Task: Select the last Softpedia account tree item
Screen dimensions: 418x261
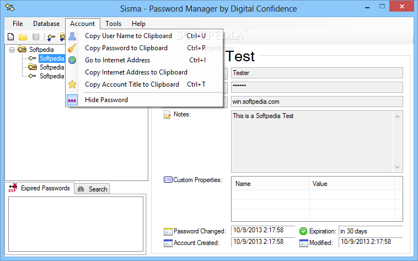Action: 52,76
